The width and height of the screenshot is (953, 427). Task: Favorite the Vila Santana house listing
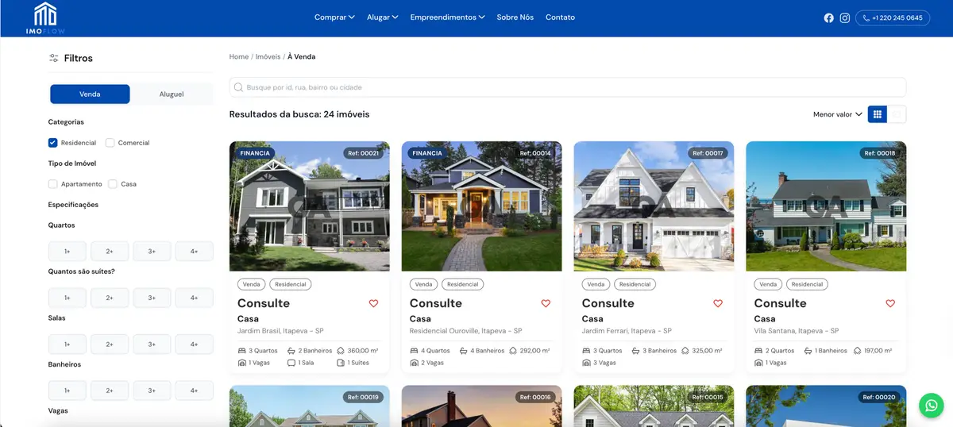coord(890,303)
